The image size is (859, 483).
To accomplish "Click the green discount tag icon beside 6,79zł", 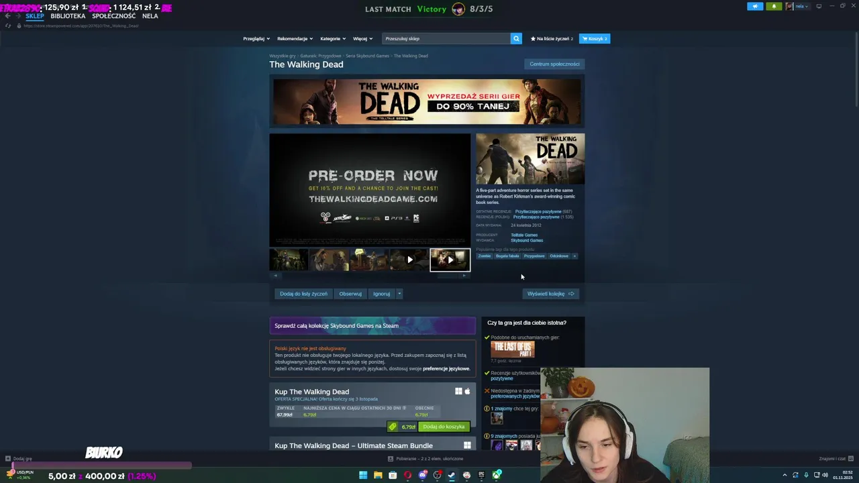I will click(x=393, y=427).
